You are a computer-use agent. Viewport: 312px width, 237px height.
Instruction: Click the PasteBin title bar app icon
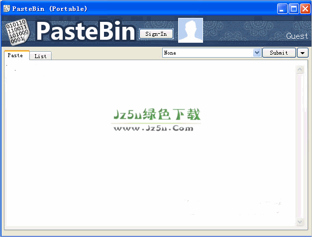6,8
